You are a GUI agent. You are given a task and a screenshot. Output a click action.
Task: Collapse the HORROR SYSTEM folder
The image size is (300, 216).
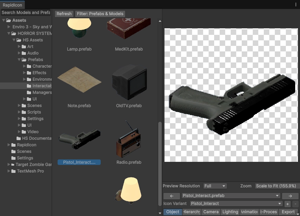coord(9,33)
